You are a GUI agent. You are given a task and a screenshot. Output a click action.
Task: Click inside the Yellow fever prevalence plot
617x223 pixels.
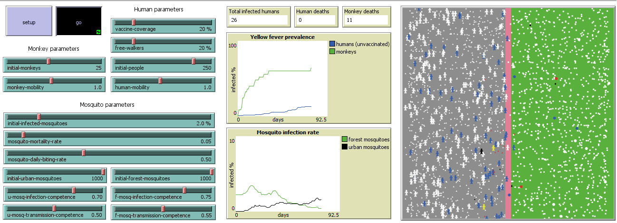pos(280,78)
